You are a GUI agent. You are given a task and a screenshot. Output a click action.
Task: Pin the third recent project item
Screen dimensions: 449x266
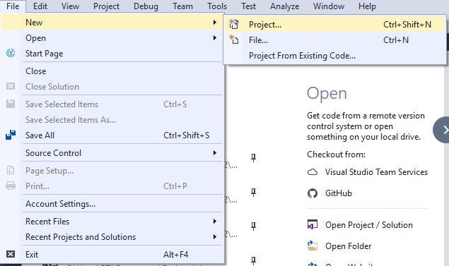coord(253,226)
